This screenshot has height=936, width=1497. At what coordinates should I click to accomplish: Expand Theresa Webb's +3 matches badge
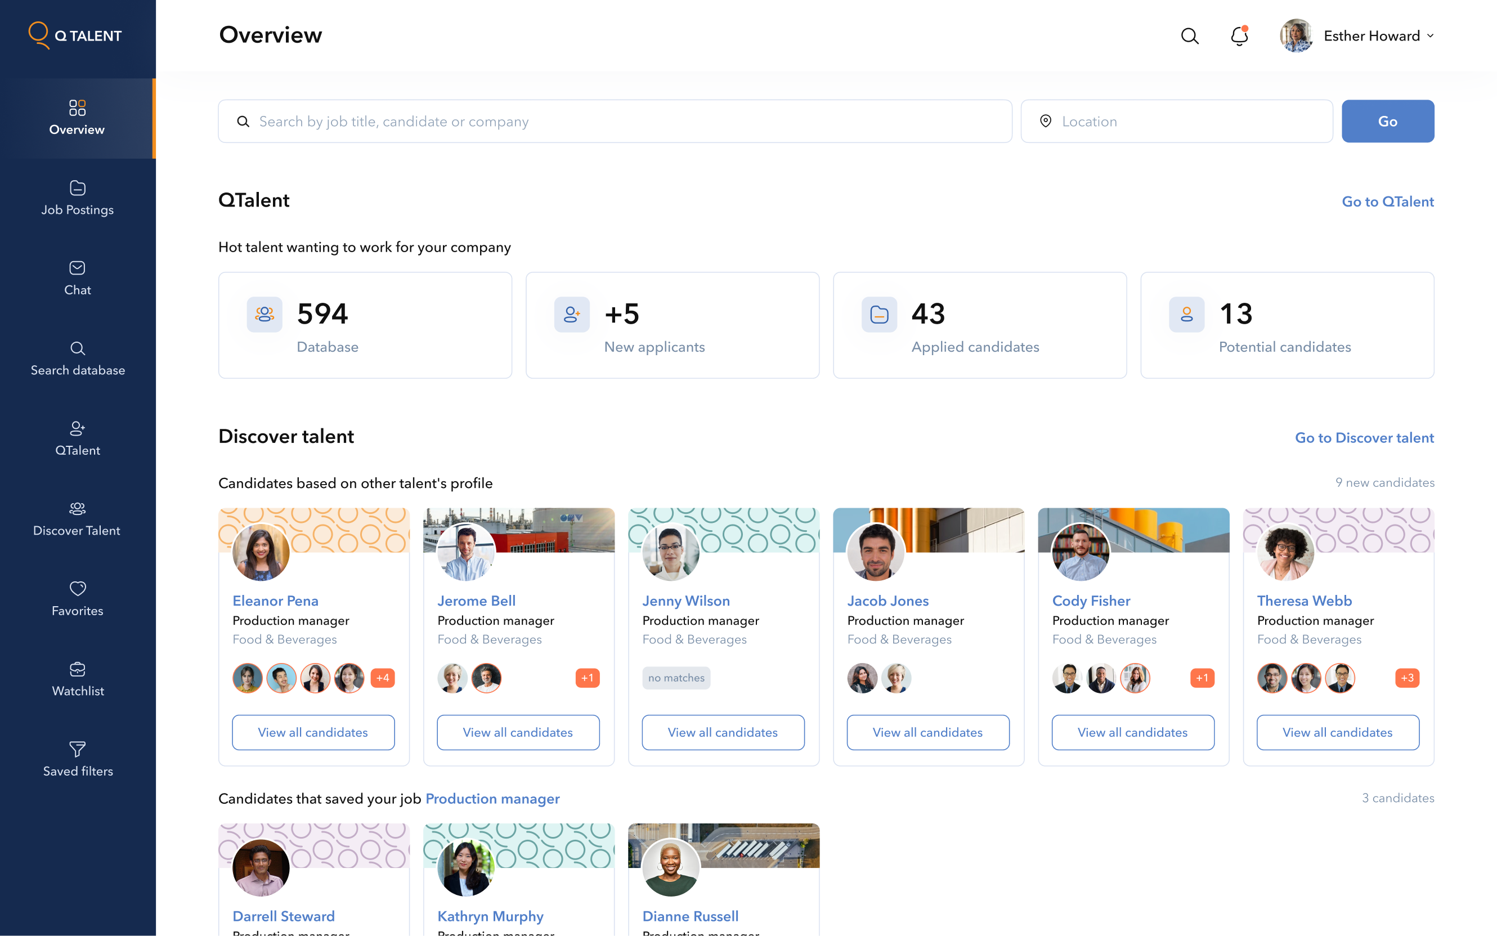point(1406,678)
